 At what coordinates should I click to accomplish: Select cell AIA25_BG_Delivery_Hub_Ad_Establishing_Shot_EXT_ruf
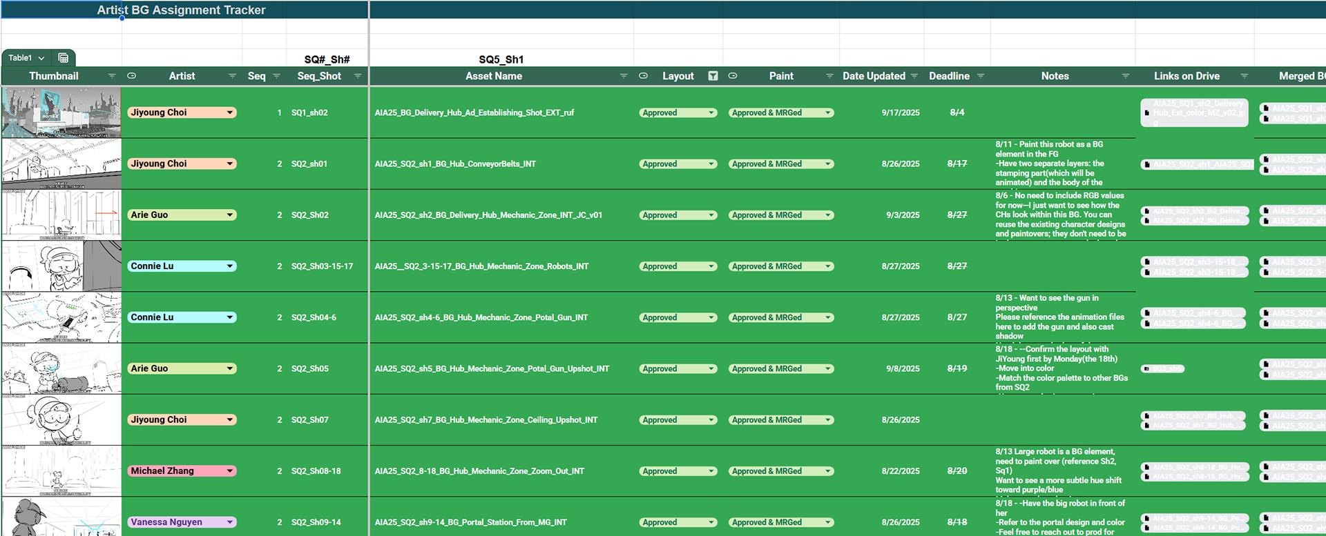(502, 112)
